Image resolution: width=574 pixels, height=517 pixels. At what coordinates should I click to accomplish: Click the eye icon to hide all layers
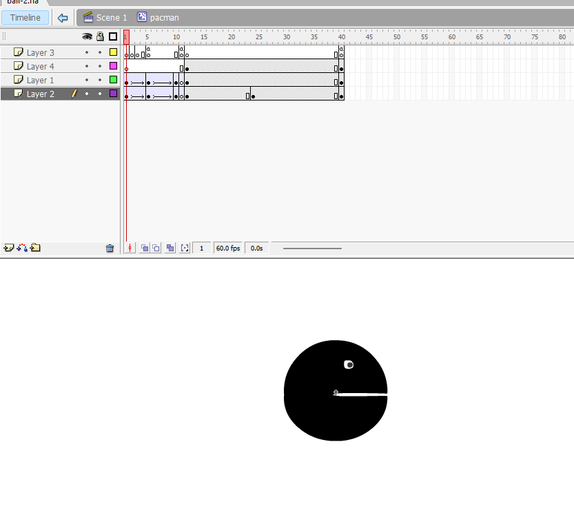87,36
